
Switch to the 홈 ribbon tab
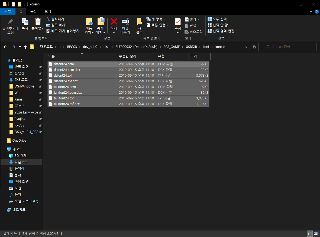(21, 11)
